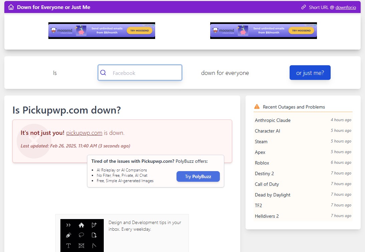
Task: Click '4 hours ago' next to Anthropic Claude
Action: (x=341, y=120)
